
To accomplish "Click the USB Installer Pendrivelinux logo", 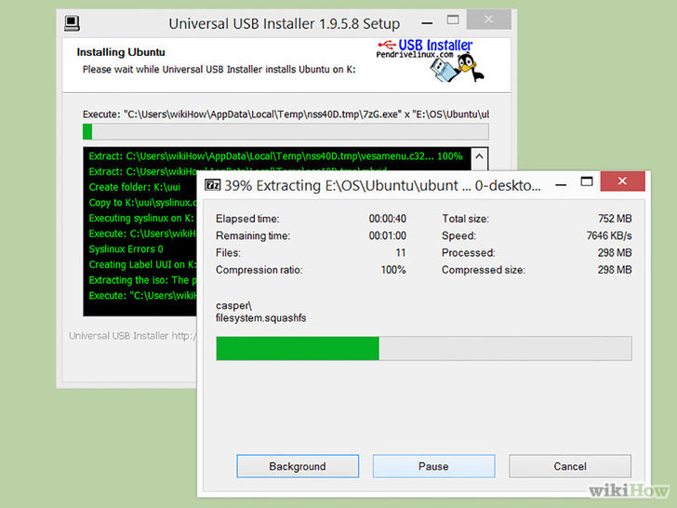I will coord(425,48).
